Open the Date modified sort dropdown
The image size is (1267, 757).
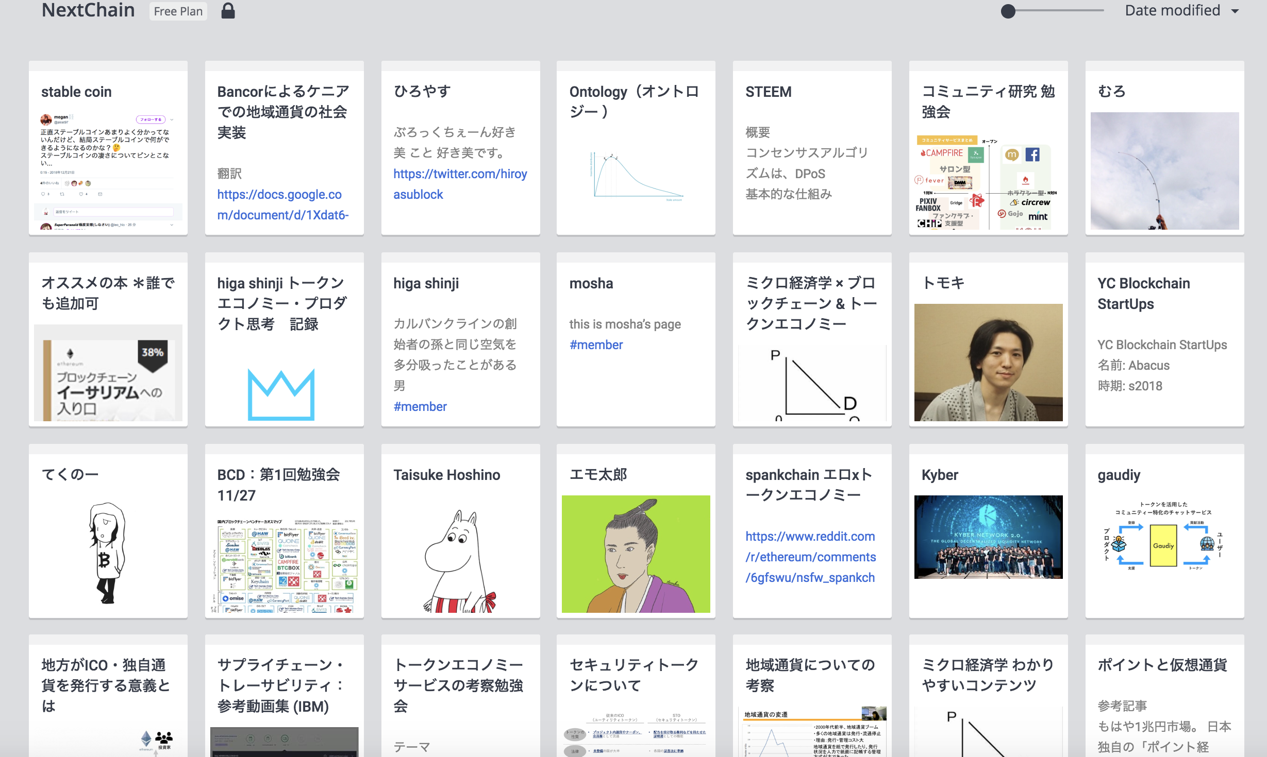tap(1172, 11)
